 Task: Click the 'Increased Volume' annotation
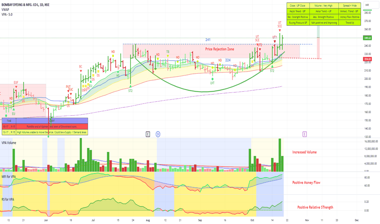pyautogui.click(x=305, y=152)
